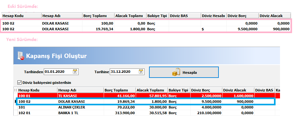Image resolution: width=293 pixels, height=117 pixels.
Task: Click into the Tarihinden date field
Action: [x=58, y=72]
